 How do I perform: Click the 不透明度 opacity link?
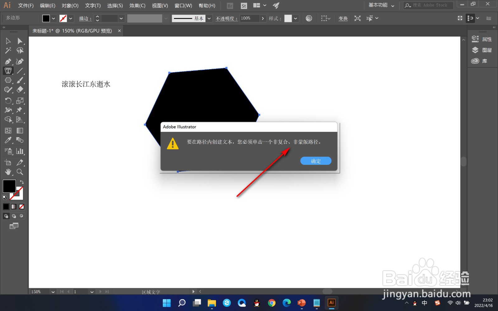click(x=227, y=19)
